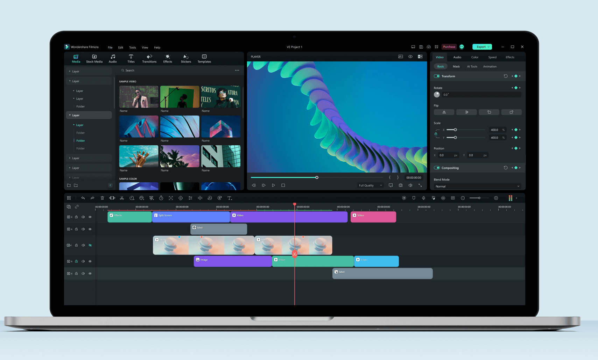This screenshot has width=598, height=360.
Task: Open the Blend Mode dropdown set to Normal
Action: tap(477, 186)
